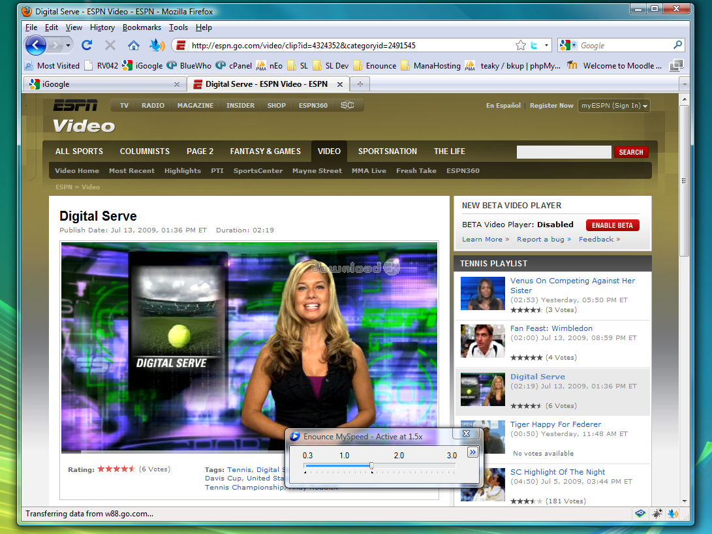
Task: Expand the myESPN (Sign In) dropdown
Action: [614, 105]
